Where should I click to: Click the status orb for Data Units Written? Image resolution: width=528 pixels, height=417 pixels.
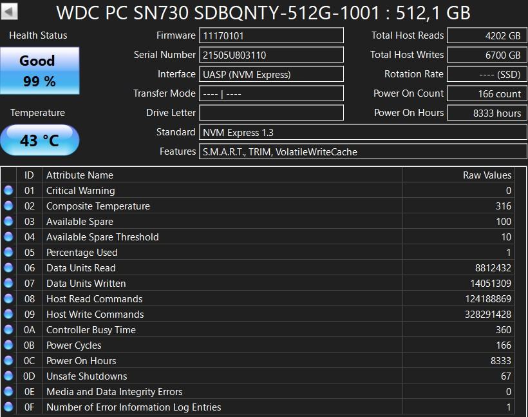coord(8,283)
